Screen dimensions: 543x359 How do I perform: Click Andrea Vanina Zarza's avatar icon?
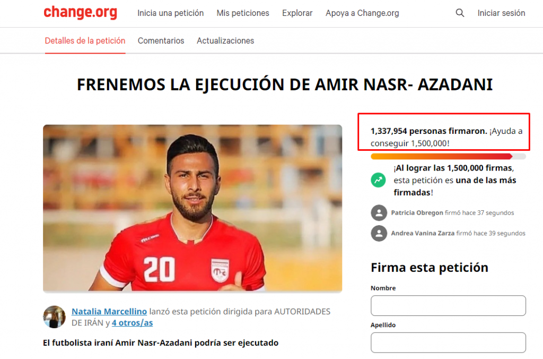click(x=379, y=233)
